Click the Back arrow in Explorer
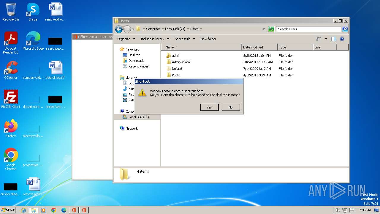Image resolution: width=380 pixels, height=214 pixels. (x=119, y=29)
